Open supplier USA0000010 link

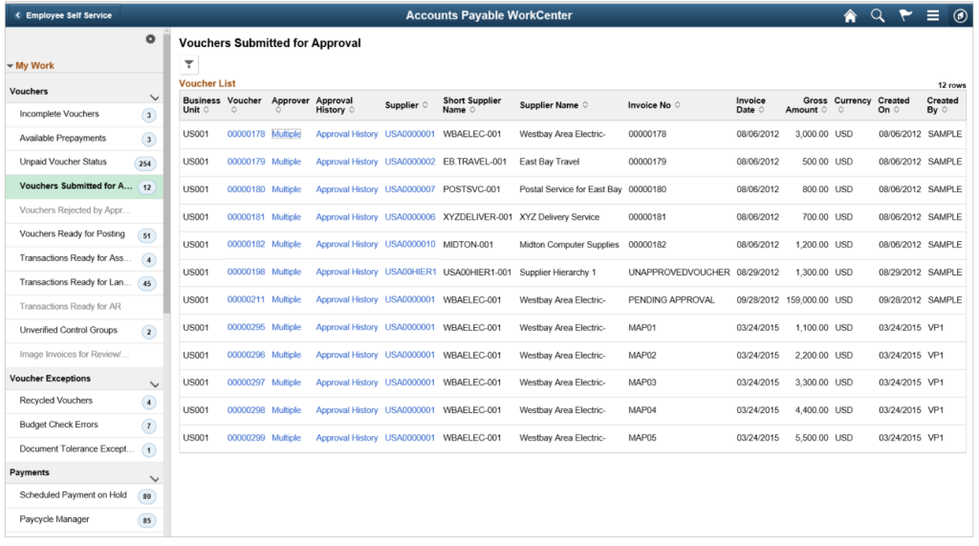(409, 245)
